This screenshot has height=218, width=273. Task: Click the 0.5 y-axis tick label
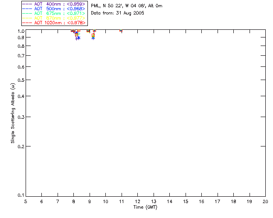pyautogui.click(x=21, y=80)
